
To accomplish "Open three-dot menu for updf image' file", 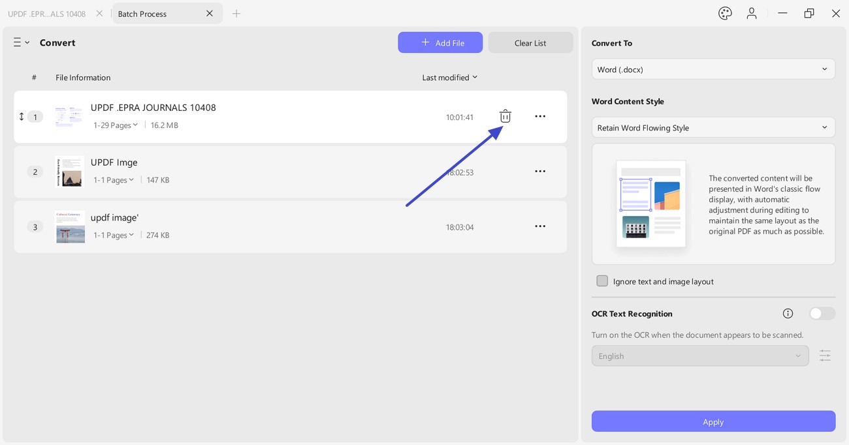I will click(x=540, y=226).
